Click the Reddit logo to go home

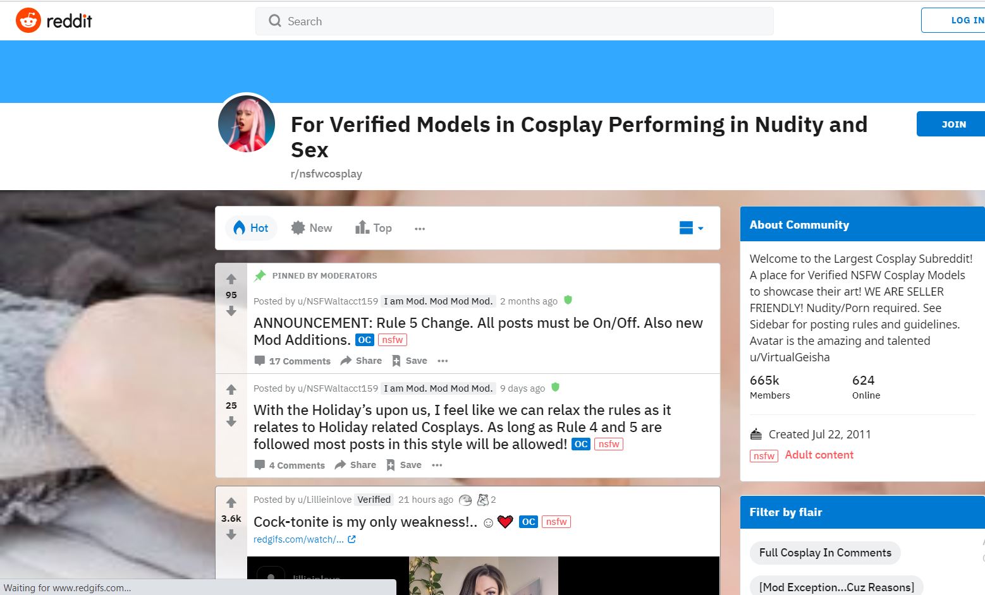[x=54, y=21]
